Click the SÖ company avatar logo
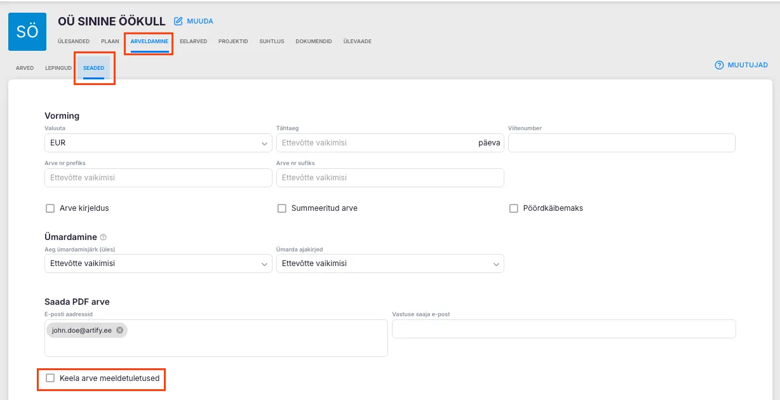Screen dimensions: 780x400 [x=27, y=32]
